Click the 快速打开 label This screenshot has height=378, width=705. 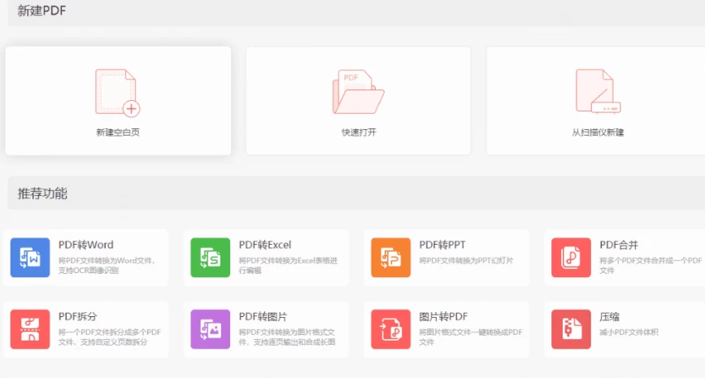(x=359, y=133)
